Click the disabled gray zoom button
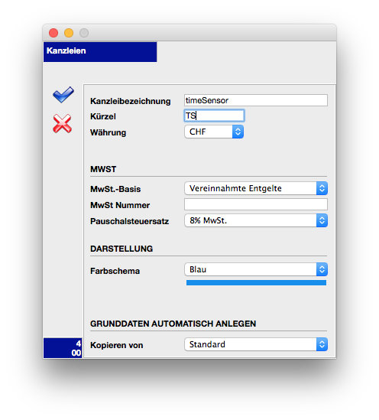Viewport: 379px width, 420px height. (x=84, y=33)
